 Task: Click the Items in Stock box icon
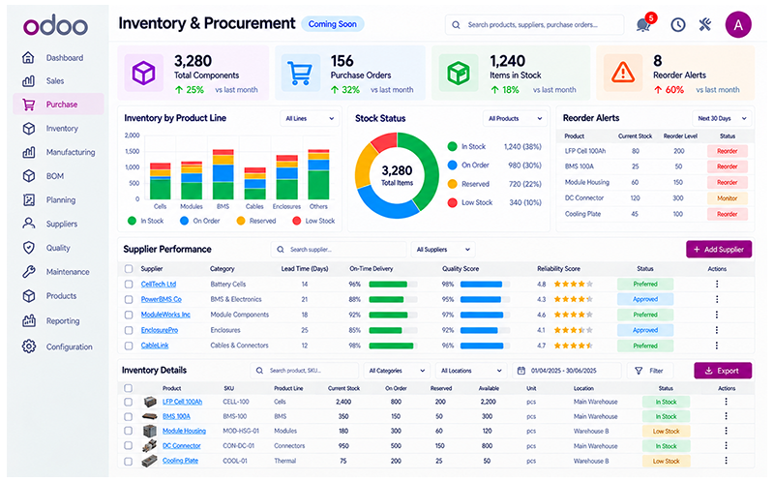(459, 74)
